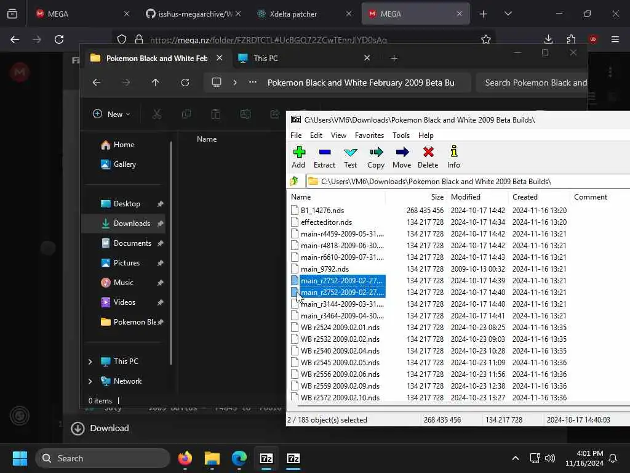Select file B1_14276.nds
The image size is (630, 473).
[x=322, y=211]
